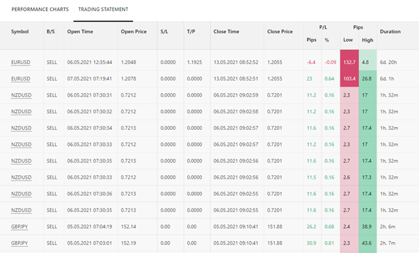419x253 pixels.
Task: Click the pips value 11.5
Action: tap(311, 177)
